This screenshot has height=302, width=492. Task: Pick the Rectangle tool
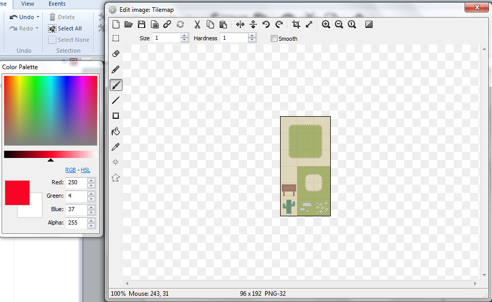tap(116, 116)
